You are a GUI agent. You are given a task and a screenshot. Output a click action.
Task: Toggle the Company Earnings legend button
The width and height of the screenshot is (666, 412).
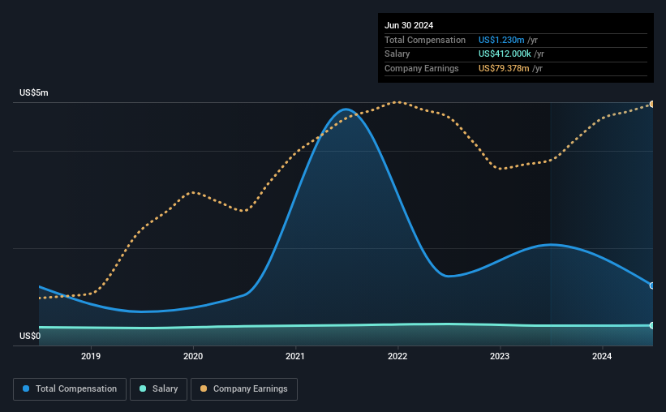pyautogui.click(x=244, y=389)
